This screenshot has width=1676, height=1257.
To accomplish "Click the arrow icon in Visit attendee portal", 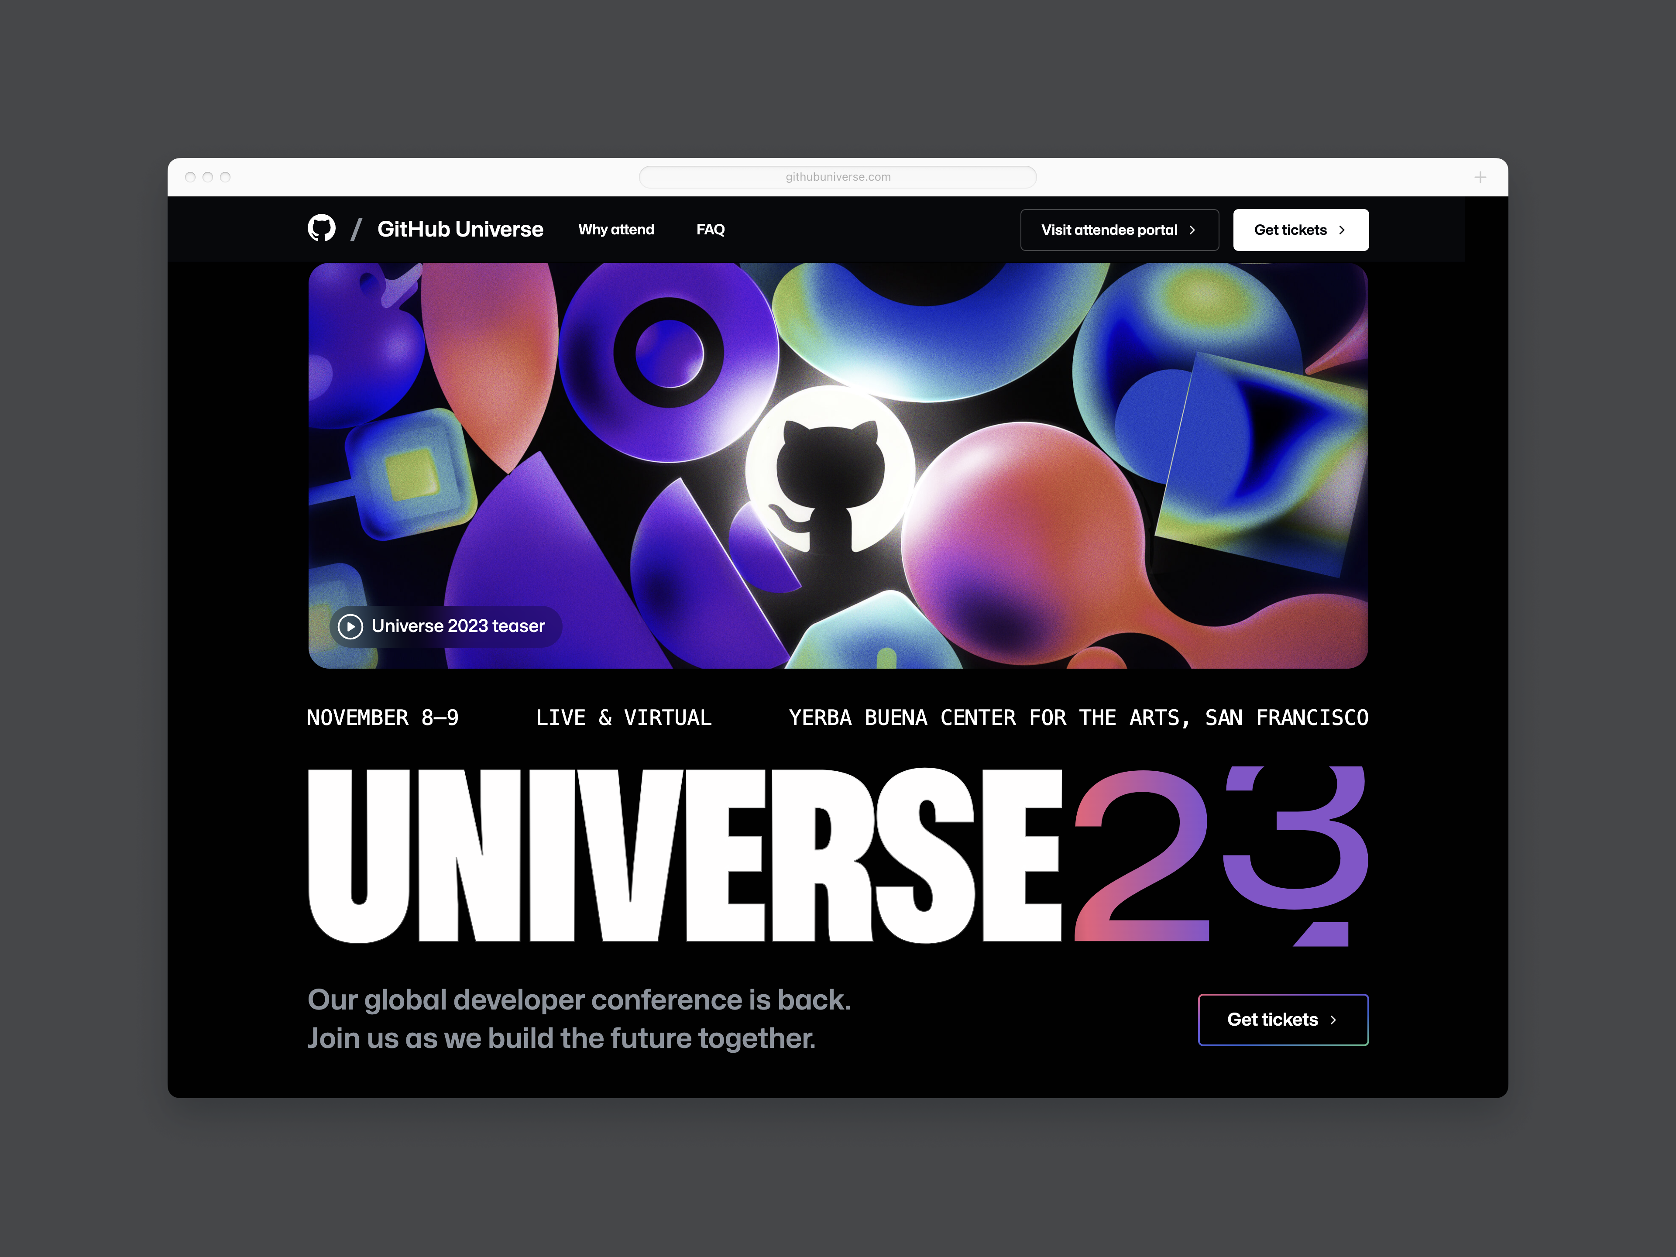I will 1198,230.
